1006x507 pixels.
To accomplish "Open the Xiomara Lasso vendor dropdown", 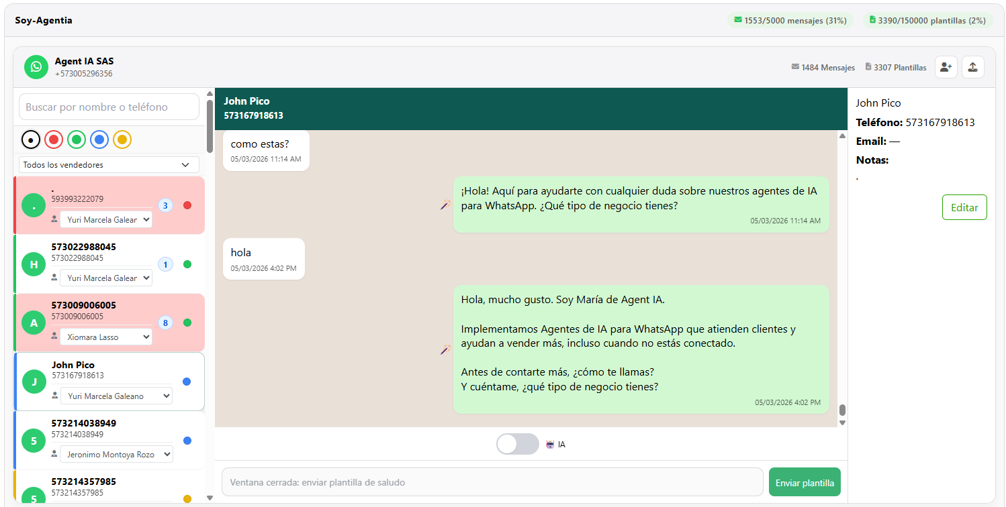I will coord(106,337).
